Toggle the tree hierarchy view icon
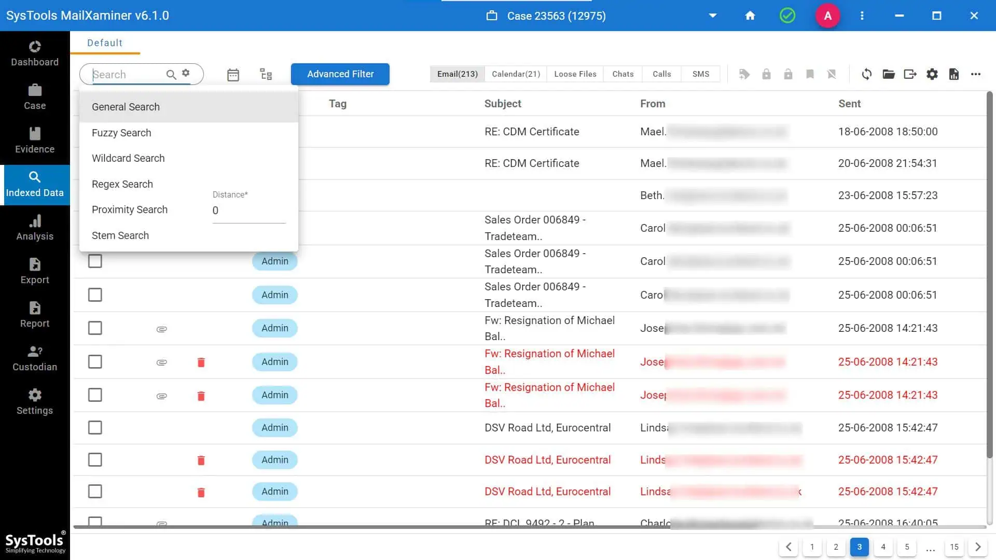Viewport: 996px width, 560px height. coord(266,74)
